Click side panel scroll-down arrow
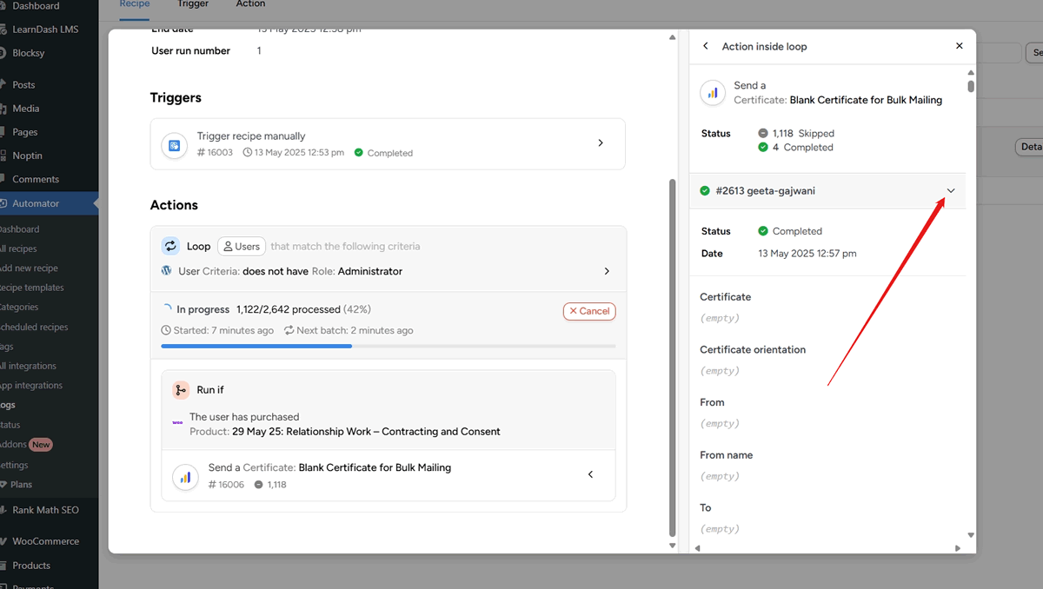 971,535
